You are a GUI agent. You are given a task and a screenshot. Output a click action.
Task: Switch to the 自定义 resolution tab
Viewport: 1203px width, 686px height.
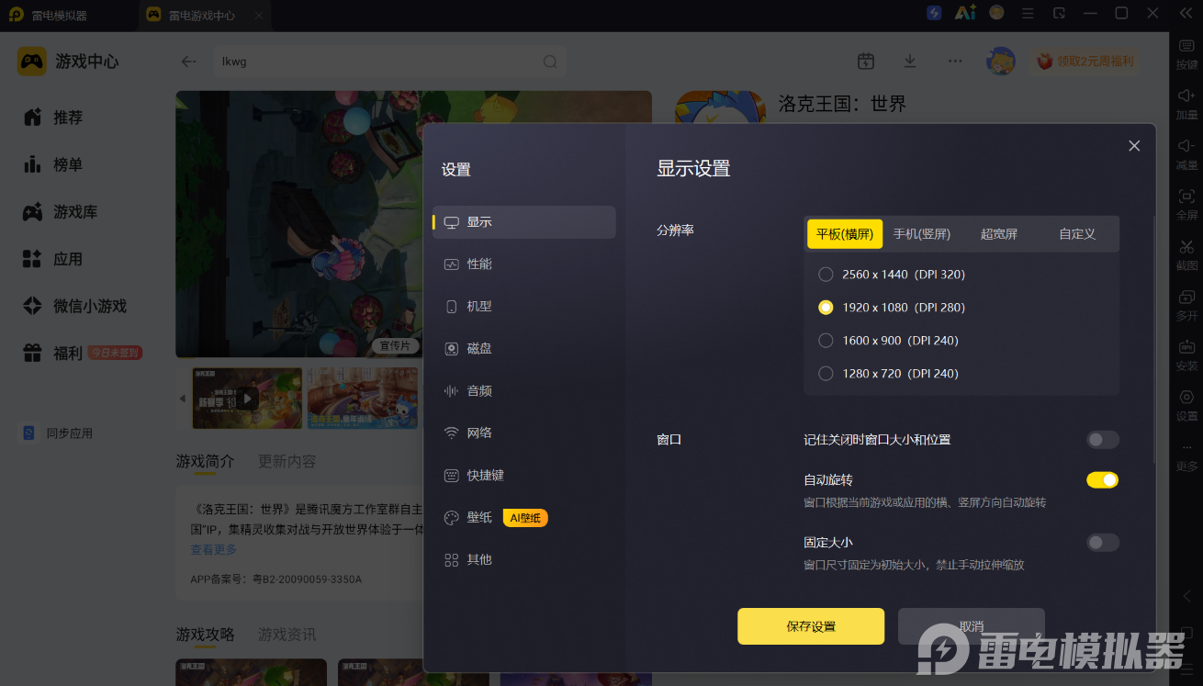tap(1077, 234)
